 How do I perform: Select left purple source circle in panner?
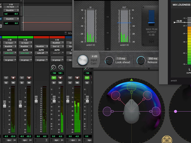107,112
